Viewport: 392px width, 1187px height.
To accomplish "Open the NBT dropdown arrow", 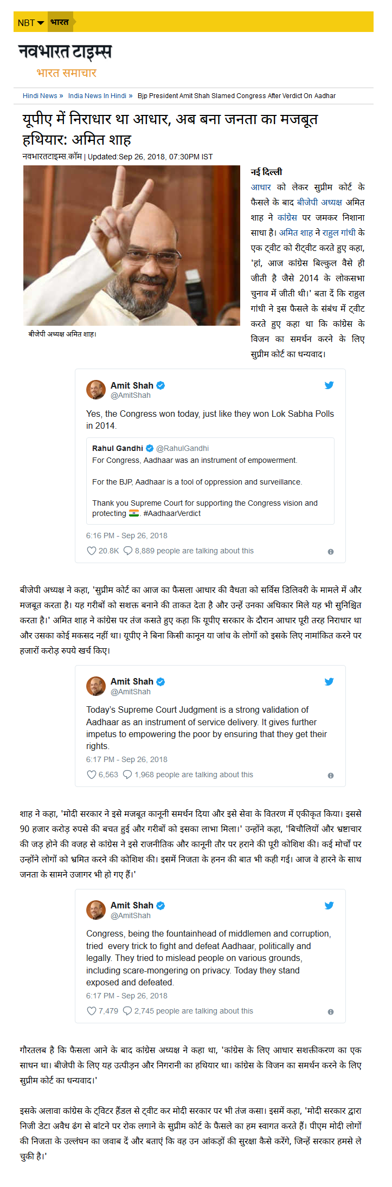I will pos(41,23).
